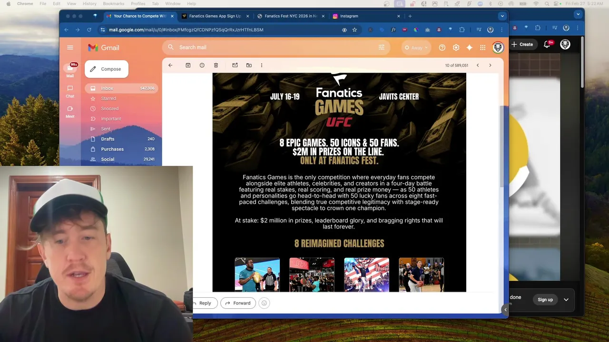Open the Apple menu
The image size is (609, 342).
8,3
